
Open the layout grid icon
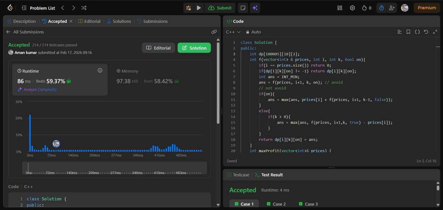pyautogui.click(x=340, y=8)
